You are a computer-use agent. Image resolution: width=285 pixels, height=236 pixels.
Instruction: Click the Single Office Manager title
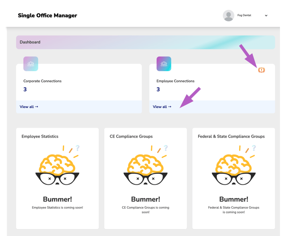coord(48,15)
